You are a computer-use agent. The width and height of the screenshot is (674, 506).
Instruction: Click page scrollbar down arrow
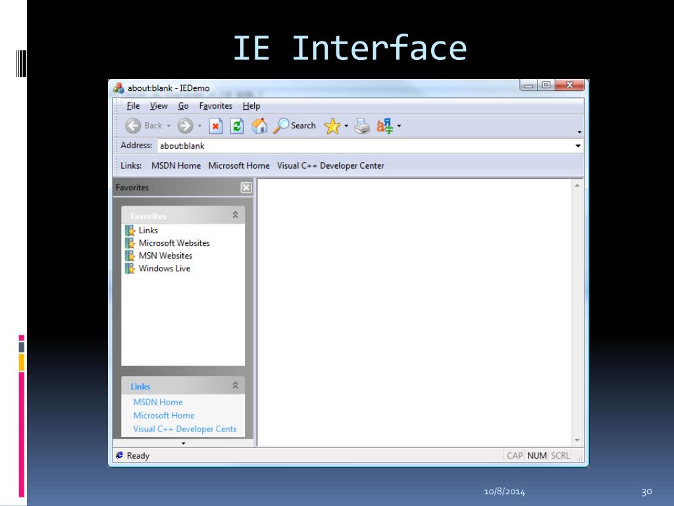pyautogui.click(x=577, y=440)
